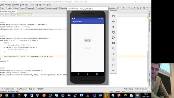Select 'main' in navigation path
Screen dimensions: 174x98
coord(9,8)
